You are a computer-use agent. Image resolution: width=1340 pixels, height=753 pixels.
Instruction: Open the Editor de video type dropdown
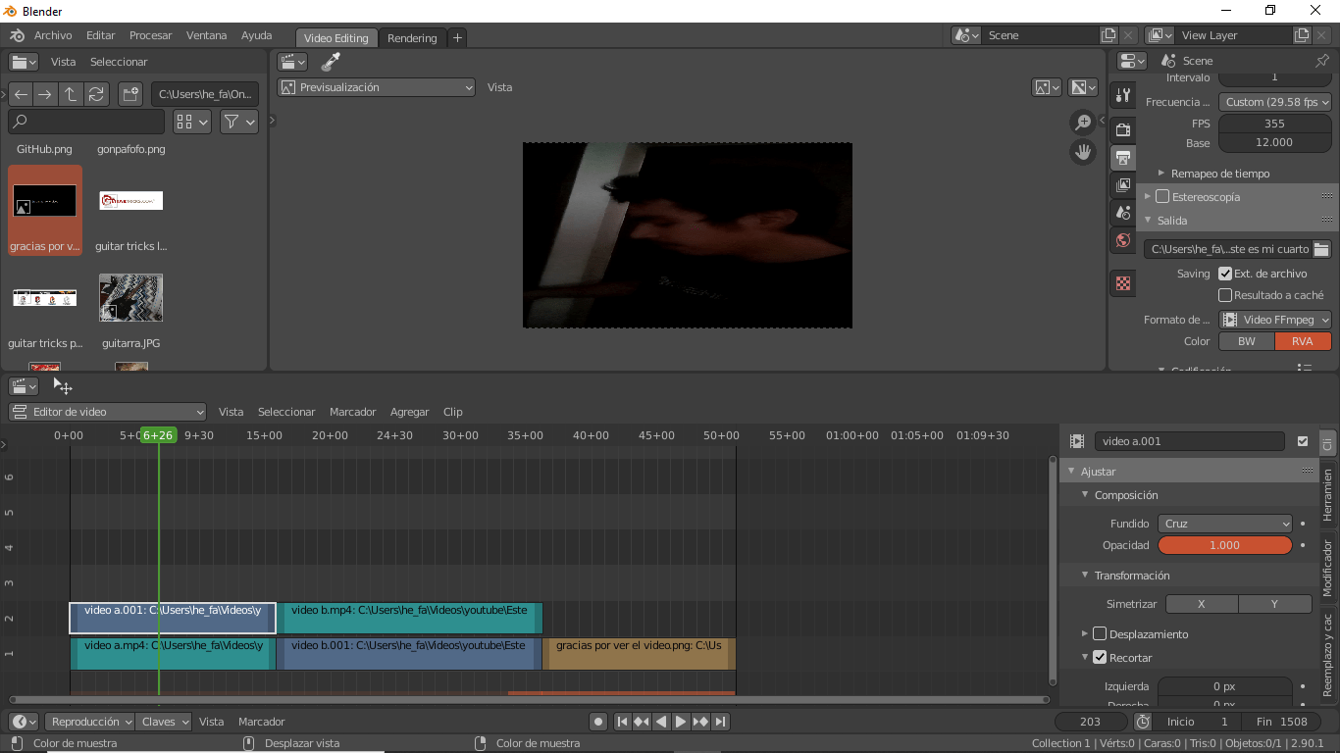point(107,412)
